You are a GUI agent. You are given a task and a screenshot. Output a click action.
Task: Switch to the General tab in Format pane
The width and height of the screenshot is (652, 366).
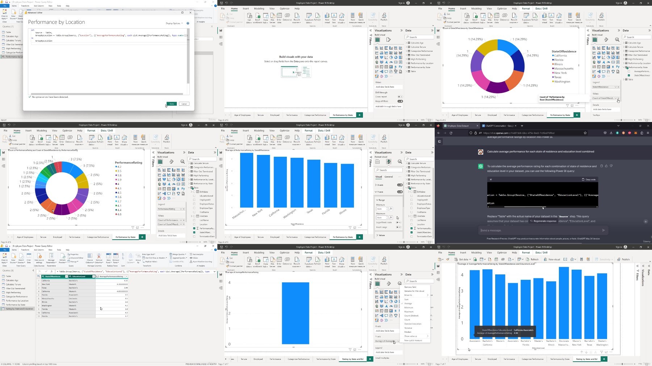point(389,177)
